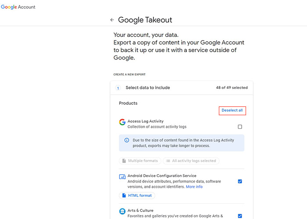The height and width of the screenshot is (219, 307).
Task: Click Android Device Configuration Service title
Action: (162, 176)
